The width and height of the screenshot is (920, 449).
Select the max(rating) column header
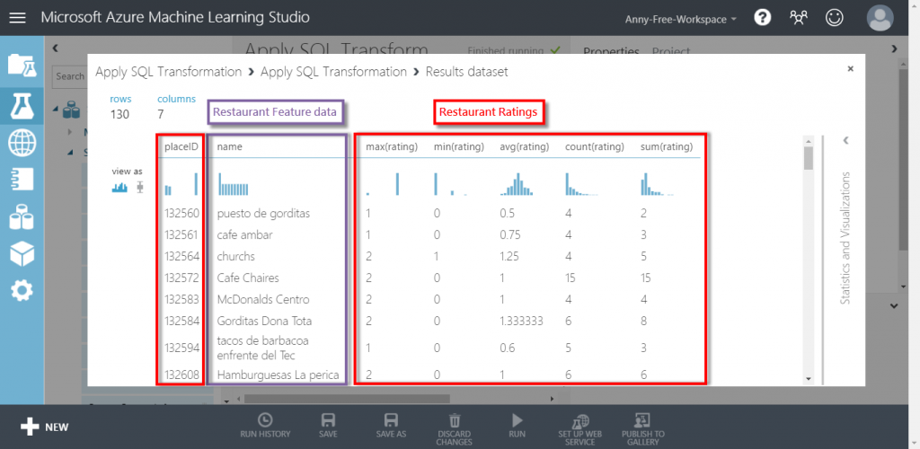pos(392,146)
